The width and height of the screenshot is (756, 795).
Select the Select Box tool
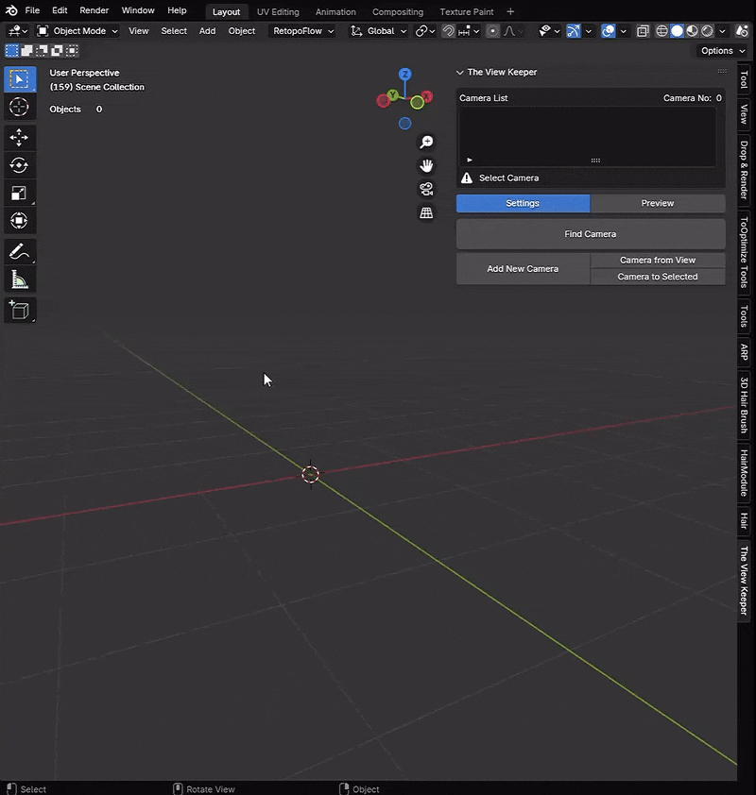click(x=20, y=79)
